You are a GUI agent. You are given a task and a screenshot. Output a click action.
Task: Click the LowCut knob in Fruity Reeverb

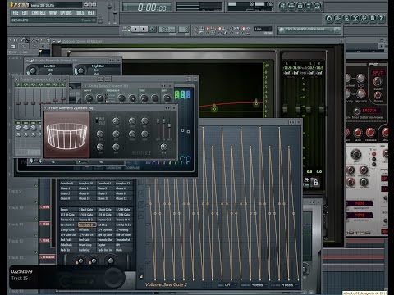tap(33, 70)
